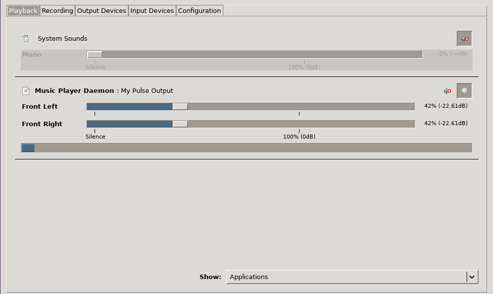
Task: Click the Music Player Daemon title text
Action: click(74, 91)
